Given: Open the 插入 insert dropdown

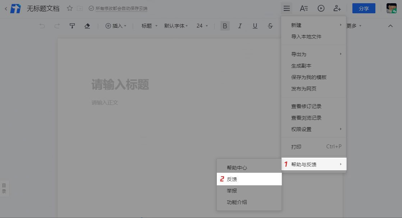Looking at the screenshot, I should 116,25.
